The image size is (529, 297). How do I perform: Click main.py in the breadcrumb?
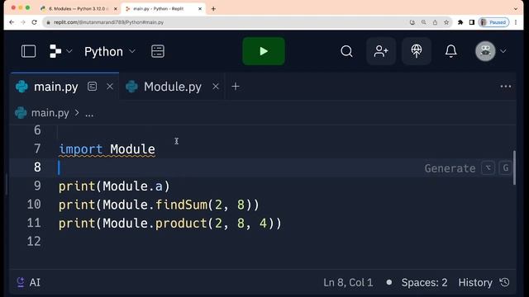pos(50,113)
